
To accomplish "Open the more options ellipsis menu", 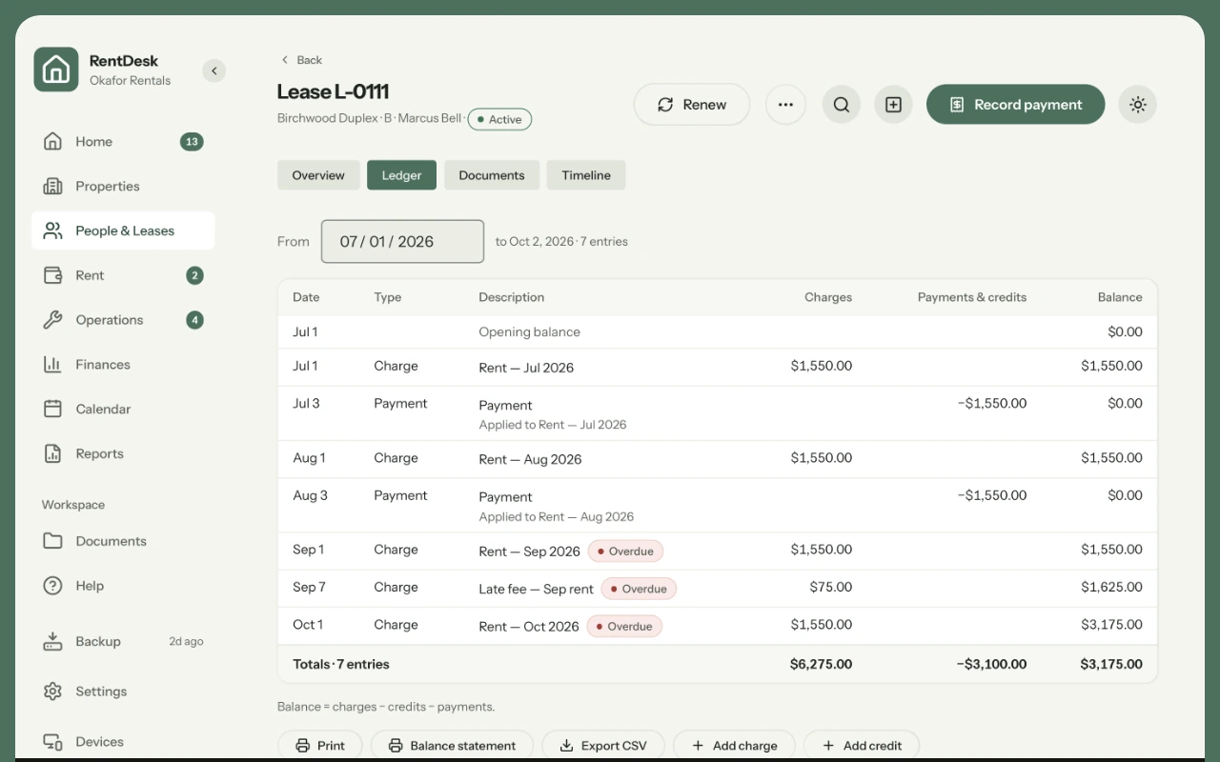I will (785, 105).
